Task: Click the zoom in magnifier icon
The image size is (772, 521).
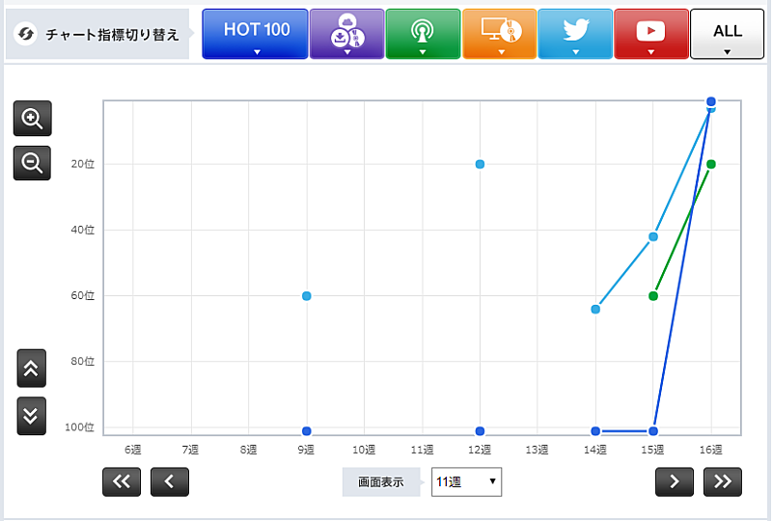Action: point(32,119)
